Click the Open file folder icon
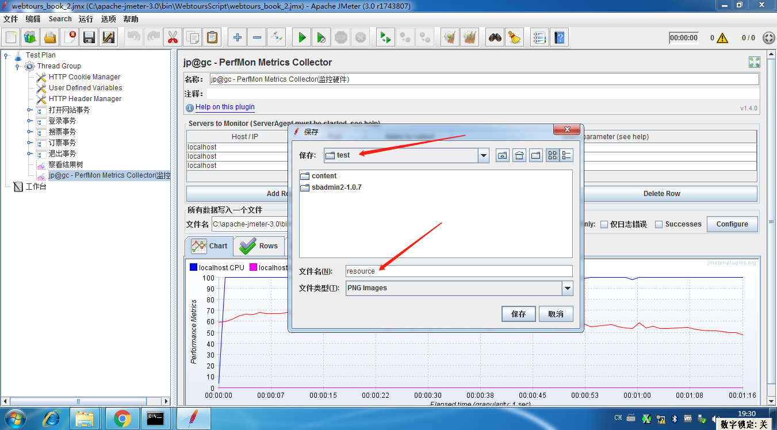Image resolution: width=777 pixels, height=430 pixels. tap(50, 38)
